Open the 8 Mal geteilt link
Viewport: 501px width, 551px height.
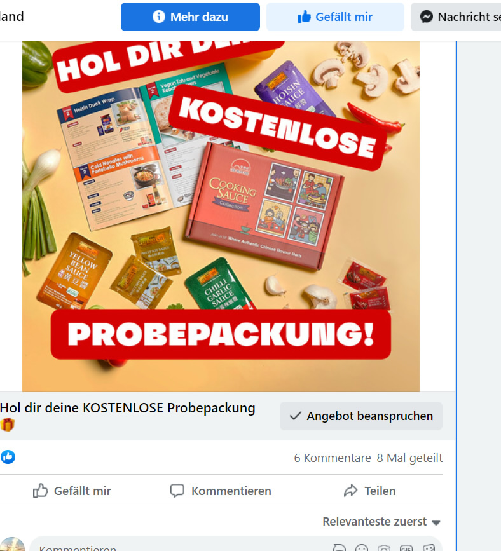tap(409, 458)
